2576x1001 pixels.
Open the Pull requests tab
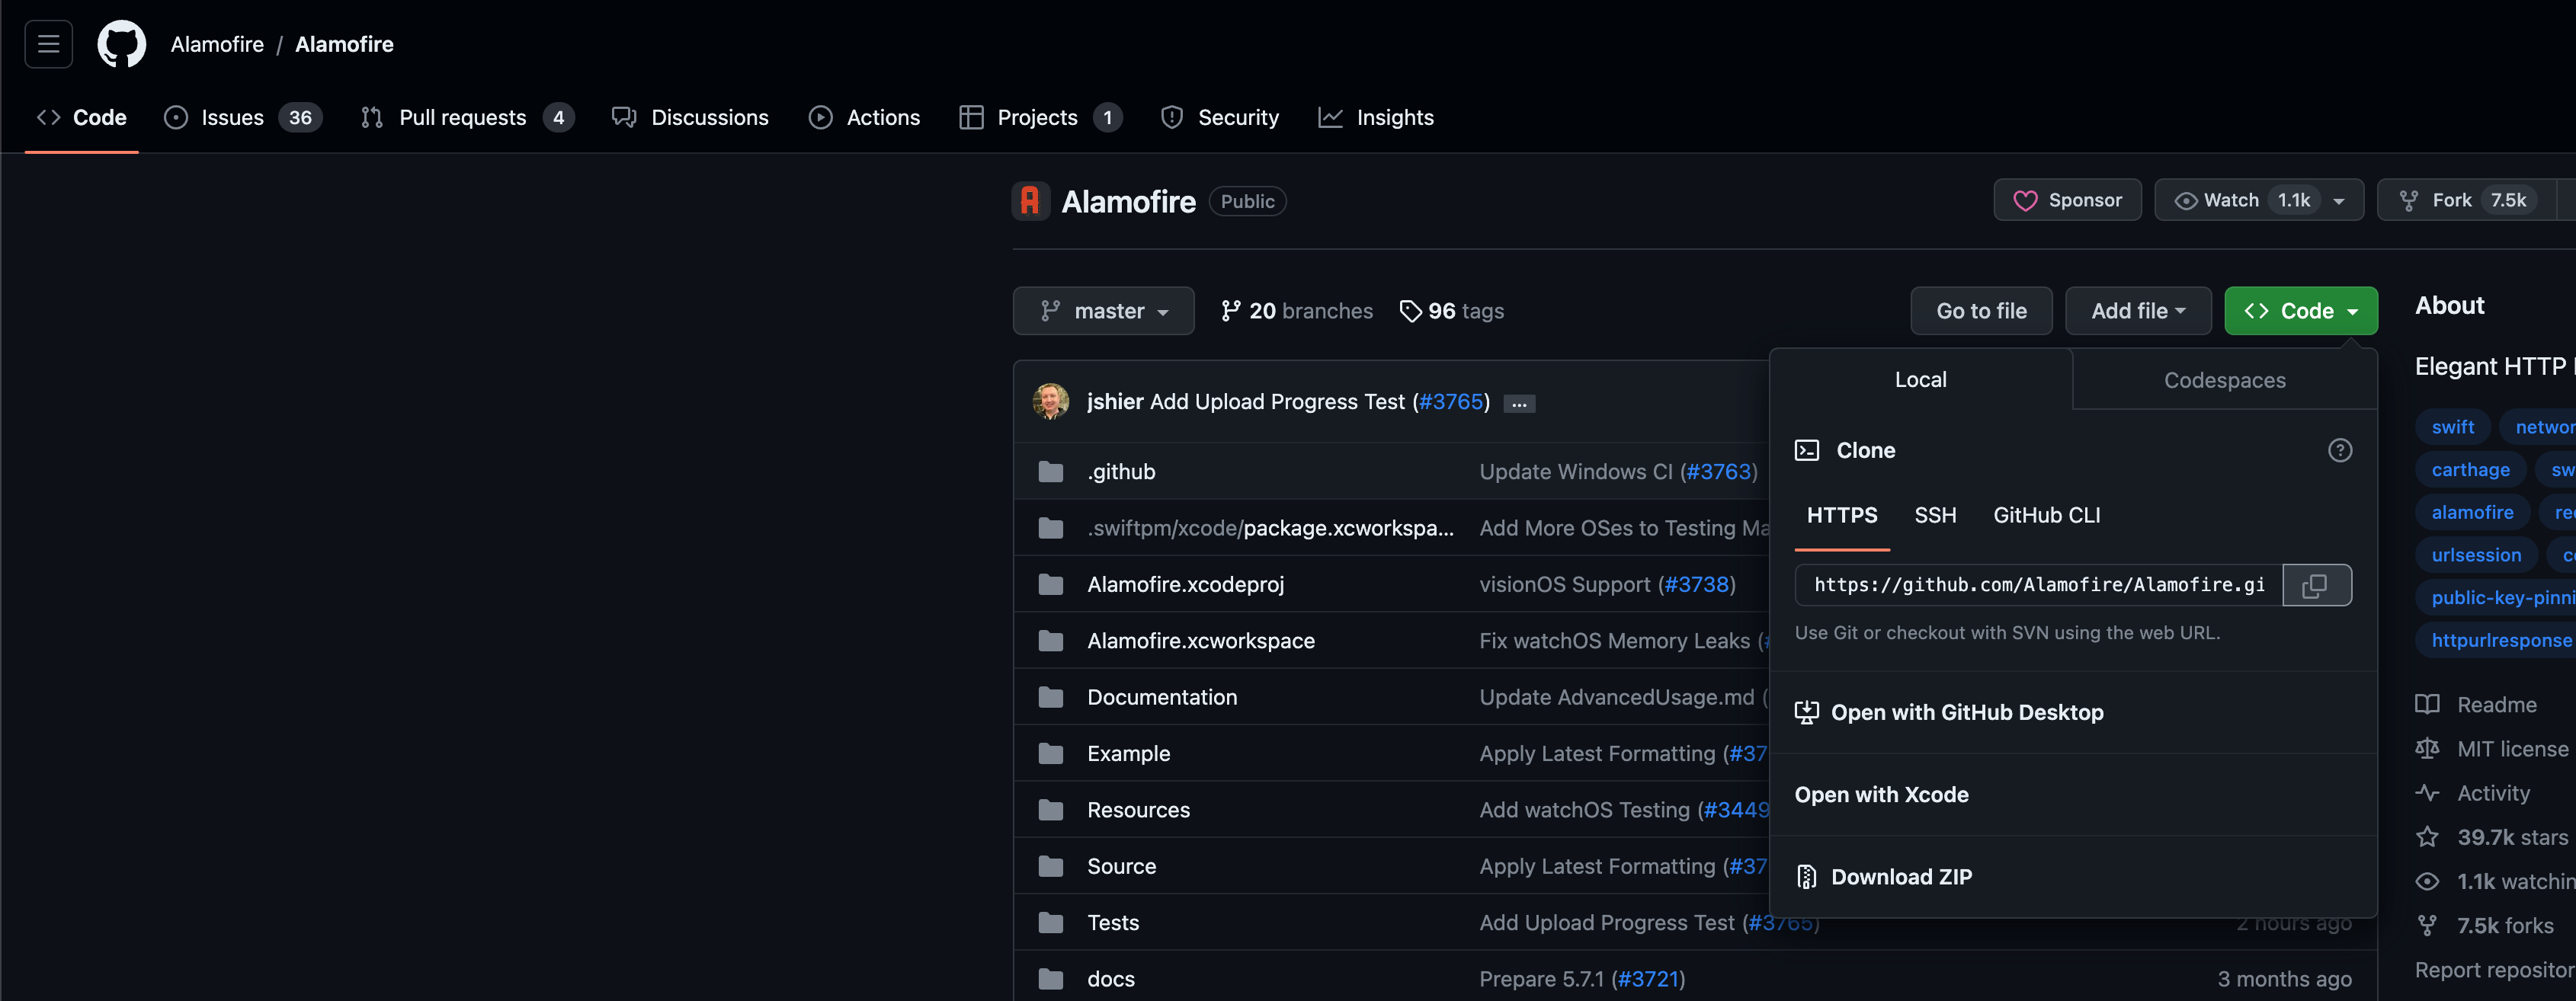(467, 117)
